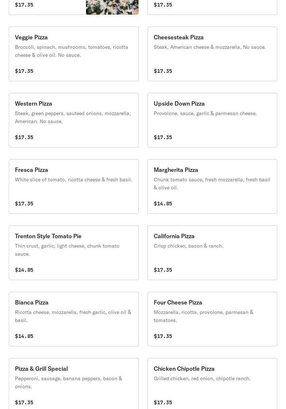The height and width of the screenshot is (409, 286).
Task: Open the Veggie Pizza menu item
Action: 74,54
